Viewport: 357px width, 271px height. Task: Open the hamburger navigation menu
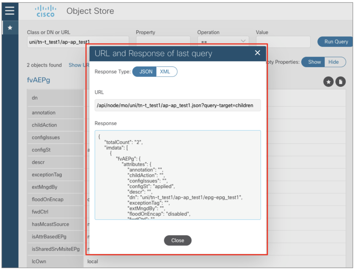10,11
